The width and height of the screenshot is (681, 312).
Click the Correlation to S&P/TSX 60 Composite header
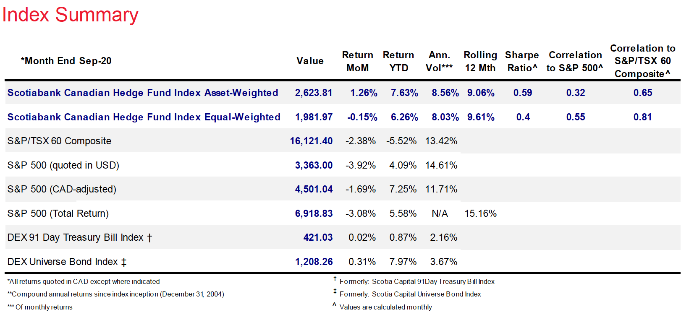click(642, 61)
